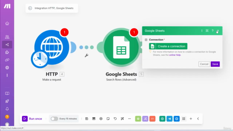
Task: Open Scenarios share icon in sidebar
Action: (x=7, y=44)
